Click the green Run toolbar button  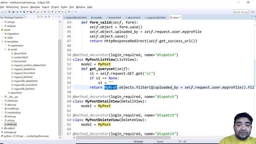coord(24,12)
